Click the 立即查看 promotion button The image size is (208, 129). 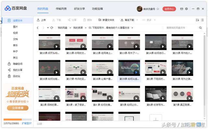pos(18,108)
